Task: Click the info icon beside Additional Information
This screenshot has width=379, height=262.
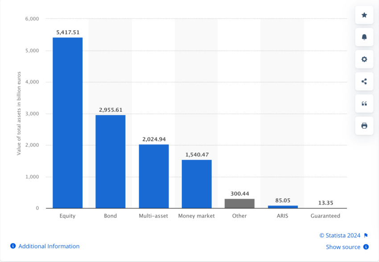Action: click(x=13, y=246)
